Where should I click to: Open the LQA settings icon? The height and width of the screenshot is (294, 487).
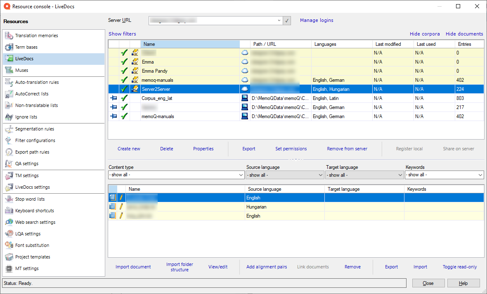click(9, 234)
